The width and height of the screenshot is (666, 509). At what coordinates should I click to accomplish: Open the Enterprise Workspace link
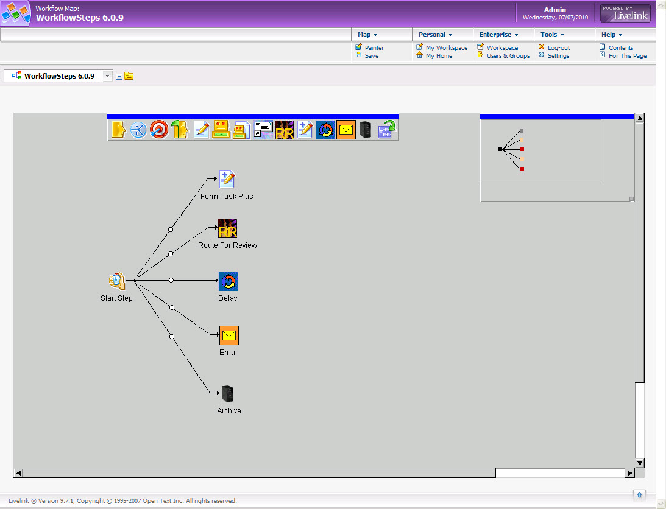[x=502, y=48]
